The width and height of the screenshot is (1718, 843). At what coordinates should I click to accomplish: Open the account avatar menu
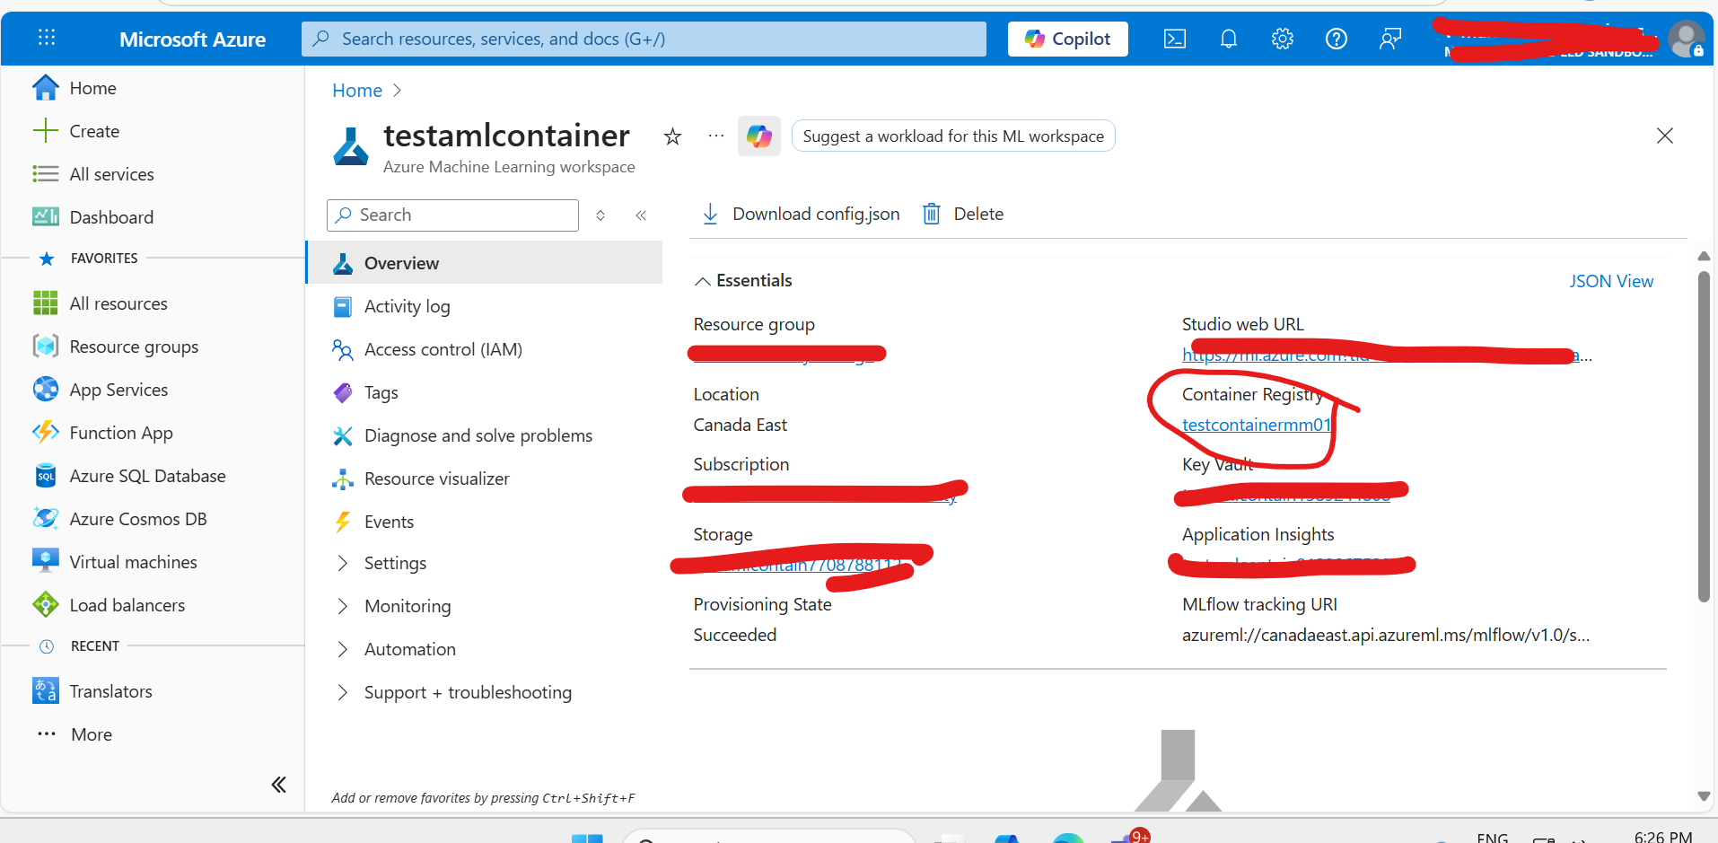click(x=1685, y=39)
